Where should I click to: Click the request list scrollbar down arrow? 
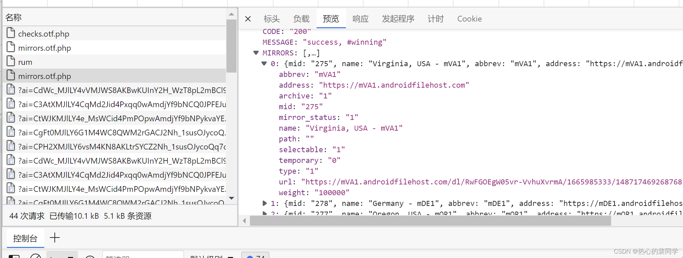231,198
